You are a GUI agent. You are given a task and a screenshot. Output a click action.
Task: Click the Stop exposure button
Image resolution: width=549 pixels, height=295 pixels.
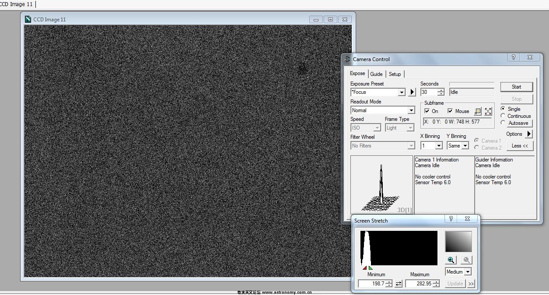(517, 99)
